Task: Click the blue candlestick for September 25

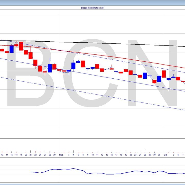Action: (145, 76)
